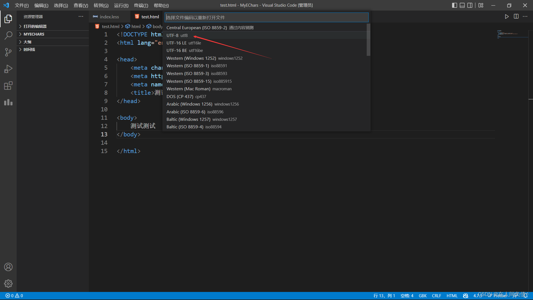Open the Explorer file view icon
This screenshot has height=300, width=533.
tap(8, 19)
